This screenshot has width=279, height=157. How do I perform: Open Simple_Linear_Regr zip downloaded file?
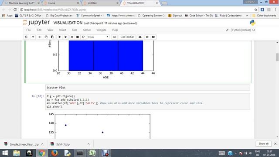point(21,144)
